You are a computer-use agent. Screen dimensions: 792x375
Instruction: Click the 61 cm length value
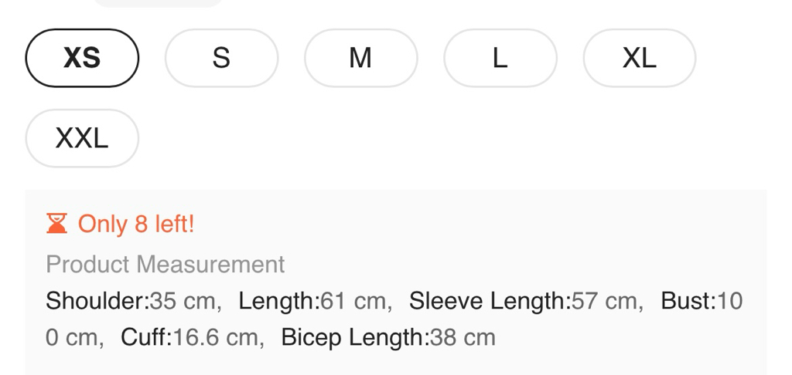pyautogui.click(x=353, y=301)
